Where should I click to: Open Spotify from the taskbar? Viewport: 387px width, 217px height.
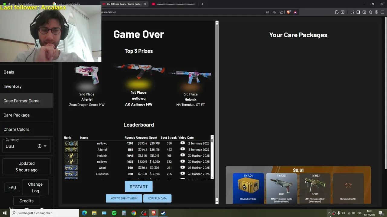(114, 213)
